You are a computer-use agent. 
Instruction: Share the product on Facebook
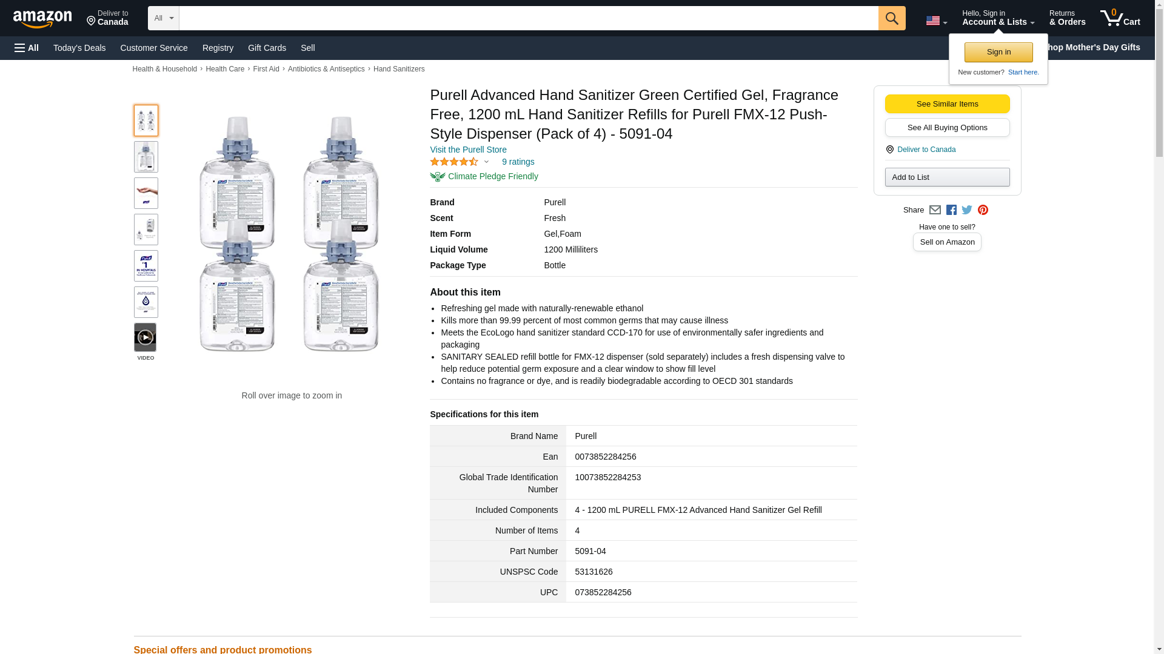point(951,210)
